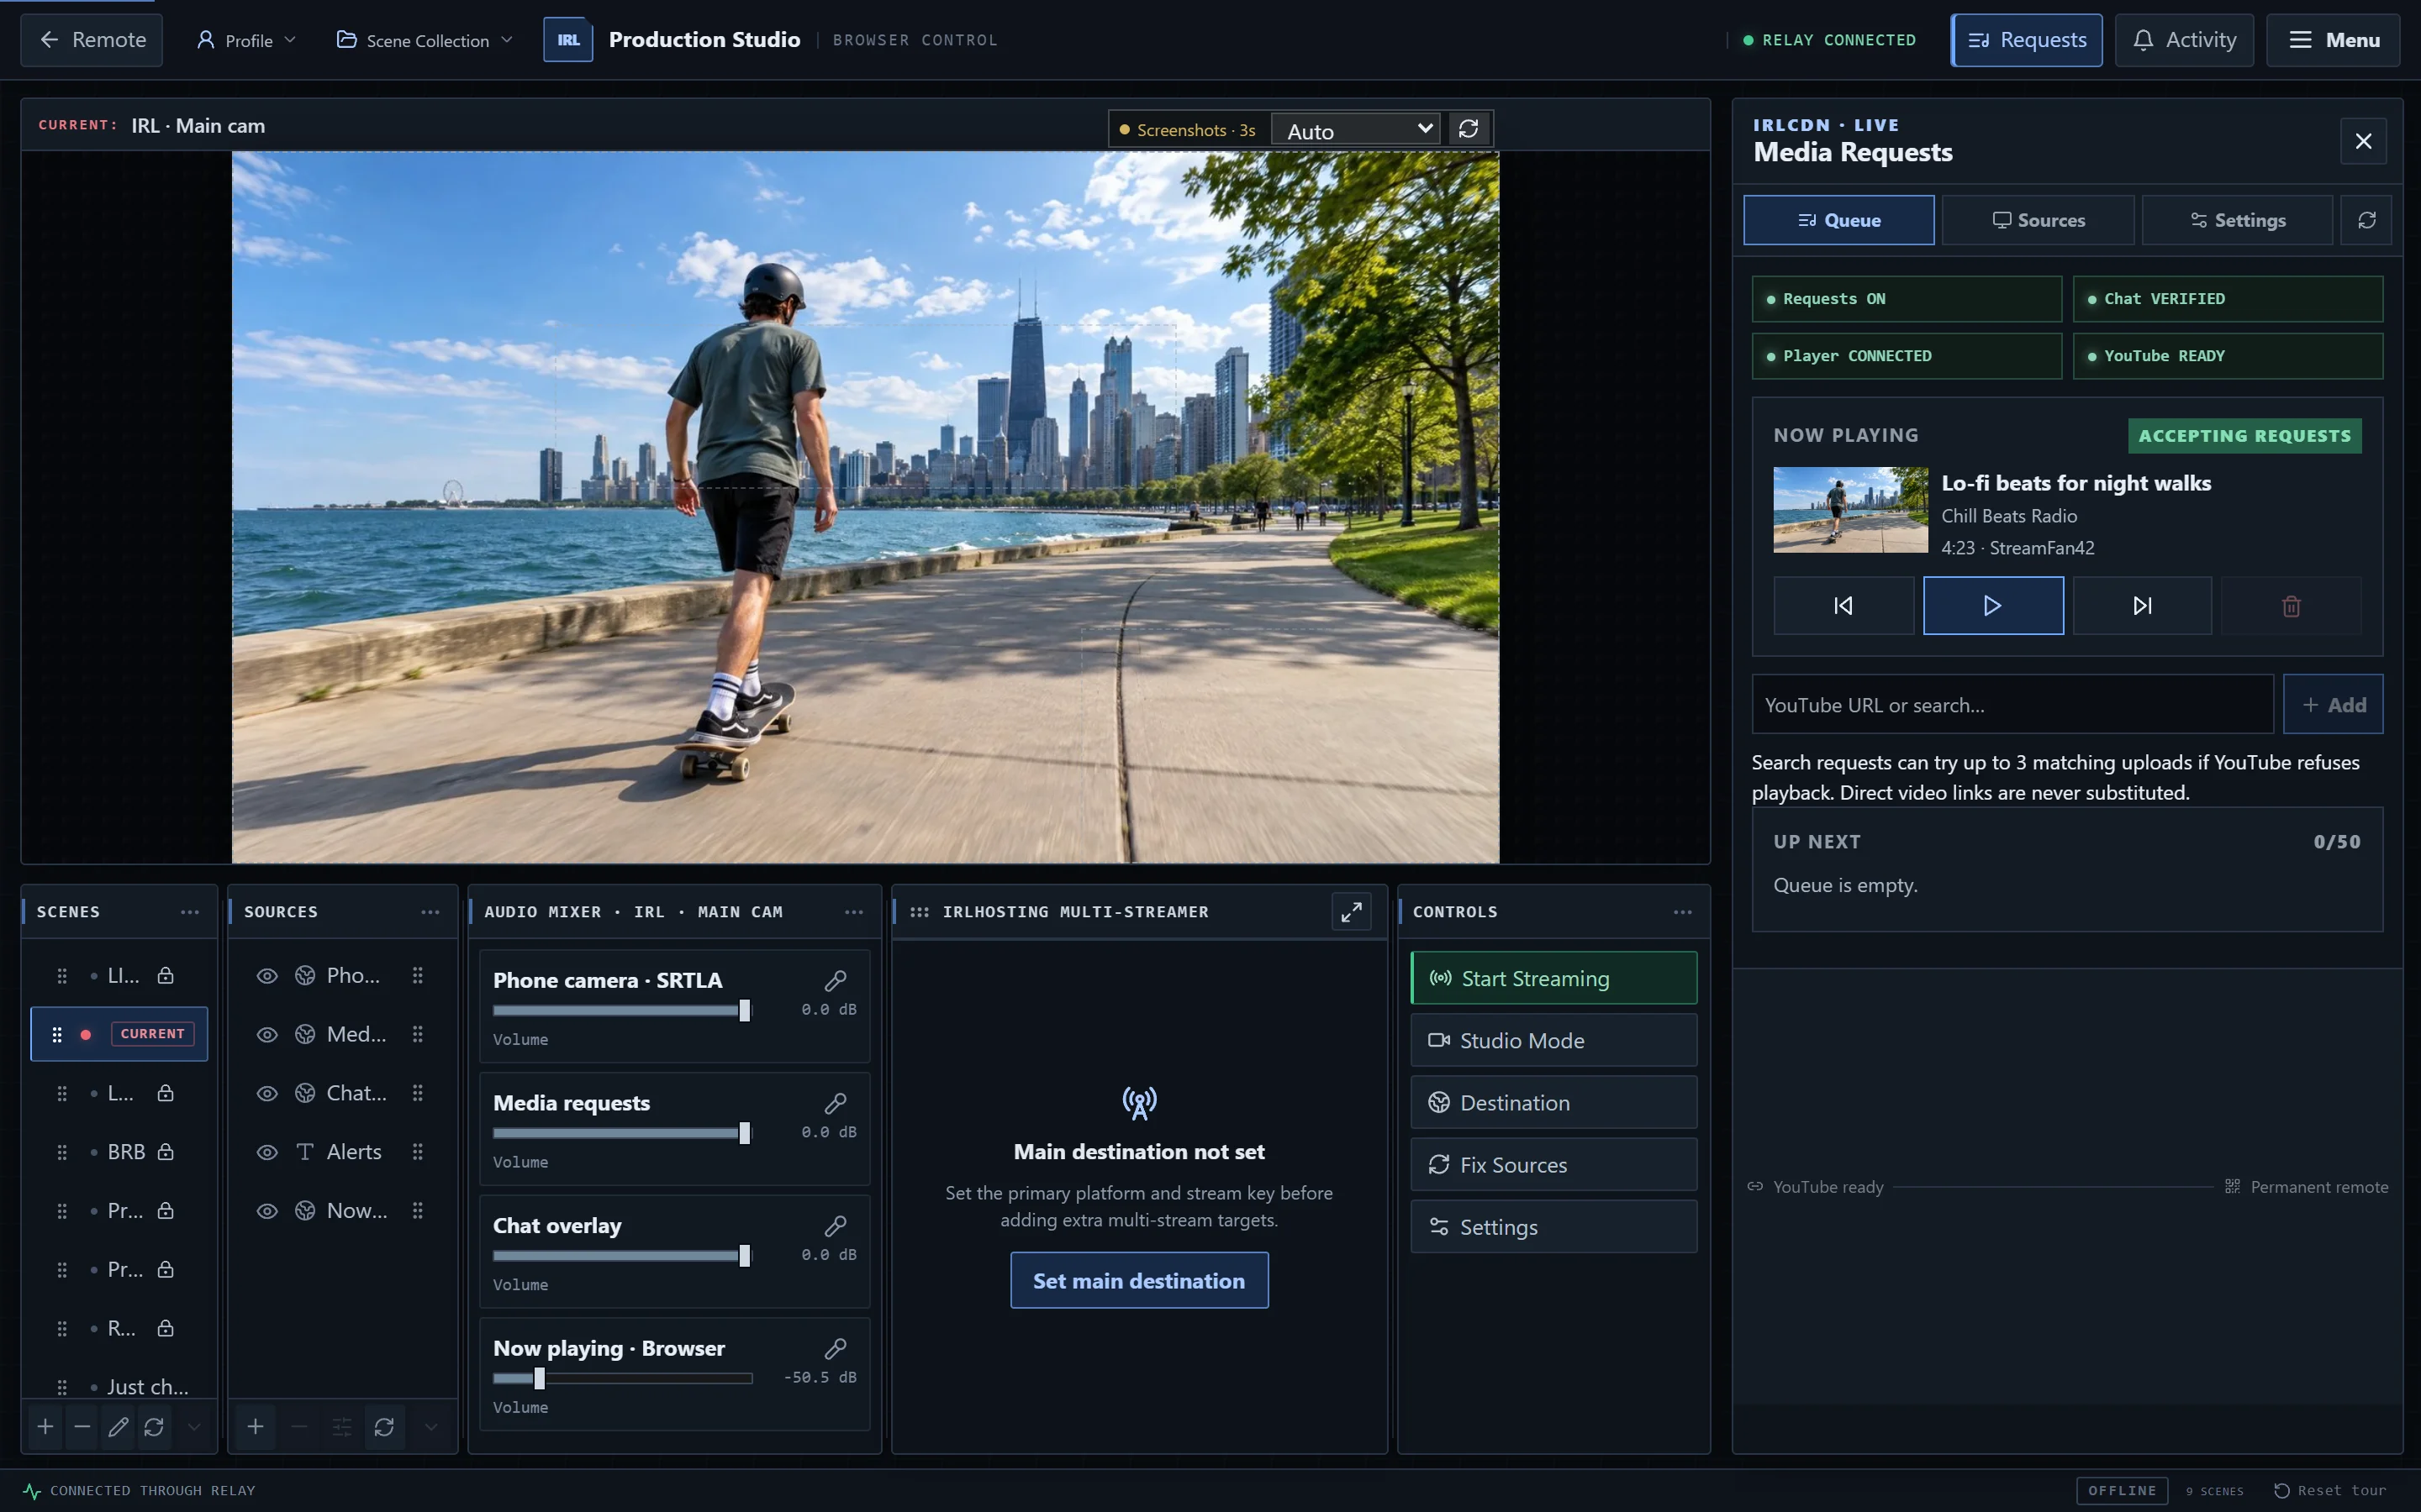Delete the now playing track via trash icon
Image resolution: width=2421 pixels, height=1512 pixels.
(x=2291, y=605)
